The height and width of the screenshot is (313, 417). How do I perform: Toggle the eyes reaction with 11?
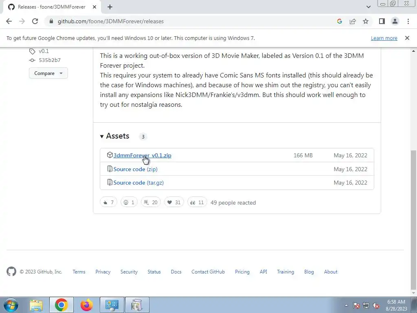[x=197, y=203]
